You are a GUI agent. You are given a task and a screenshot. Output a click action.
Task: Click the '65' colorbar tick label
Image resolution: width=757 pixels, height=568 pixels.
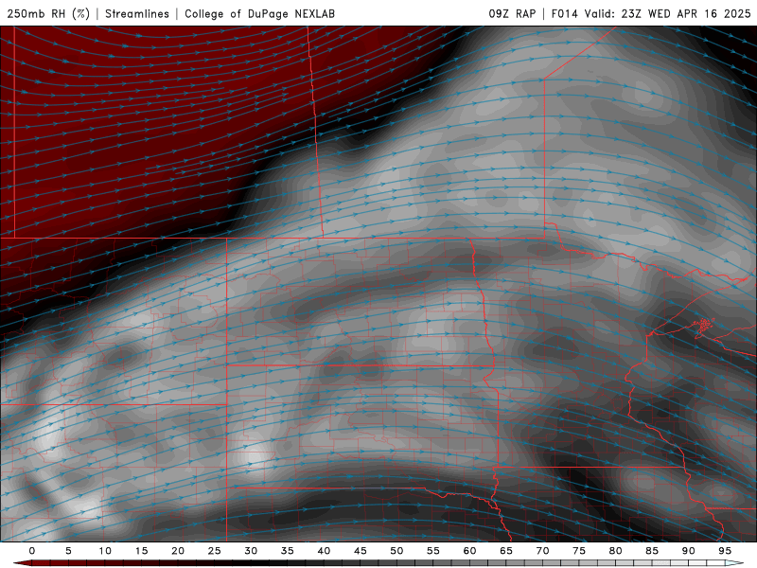point(506,551)
